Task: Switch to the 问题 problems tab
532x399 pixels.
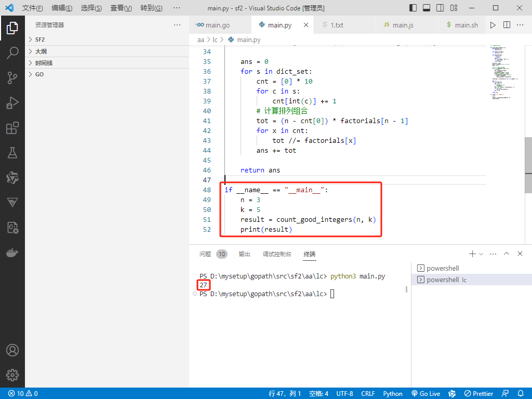Action: 213,254
